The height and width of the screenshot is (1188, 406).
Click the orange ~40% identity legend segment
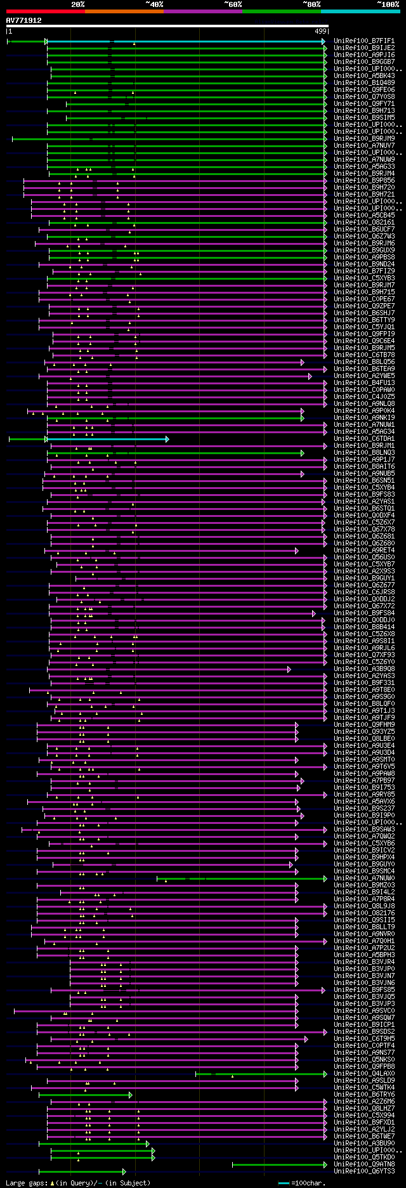pos(124,11)
